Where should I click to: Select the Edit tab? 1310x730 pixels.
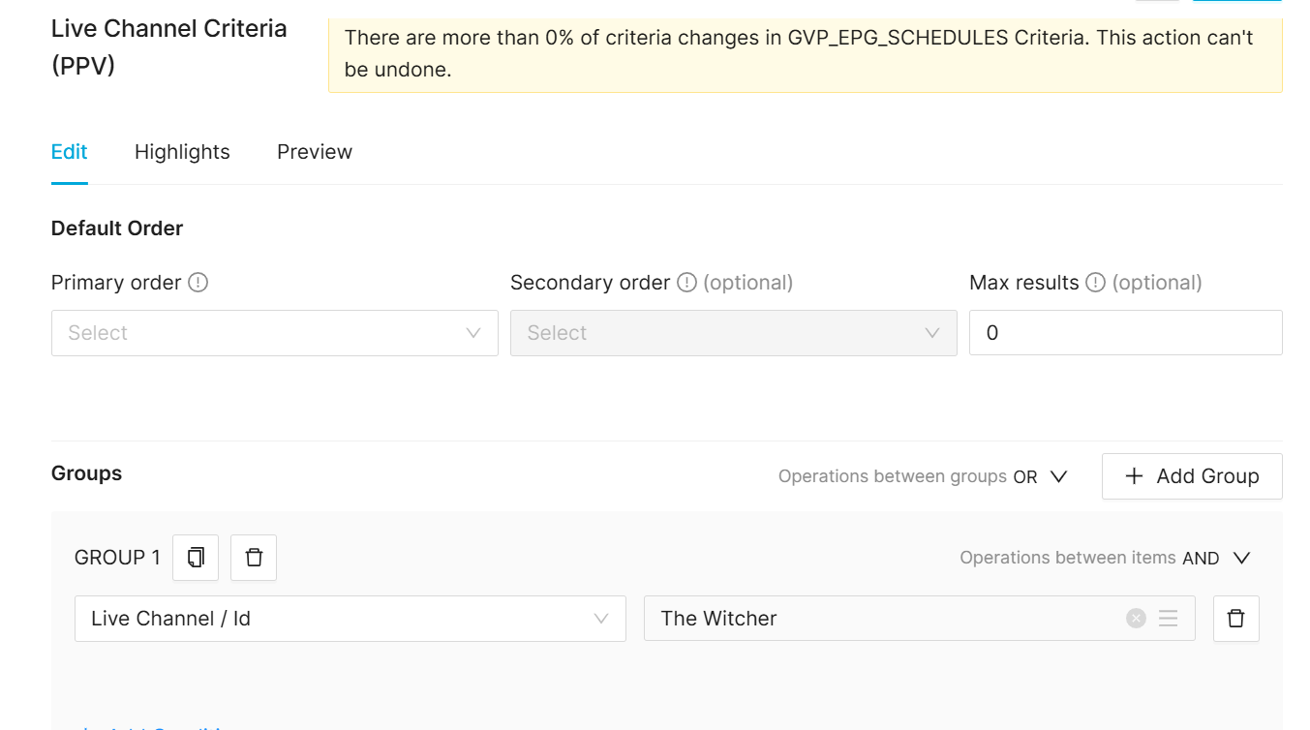pos(69,152)
